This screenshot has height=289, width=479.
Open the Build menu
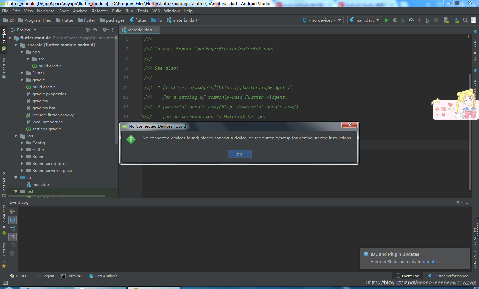pos(117,11)
